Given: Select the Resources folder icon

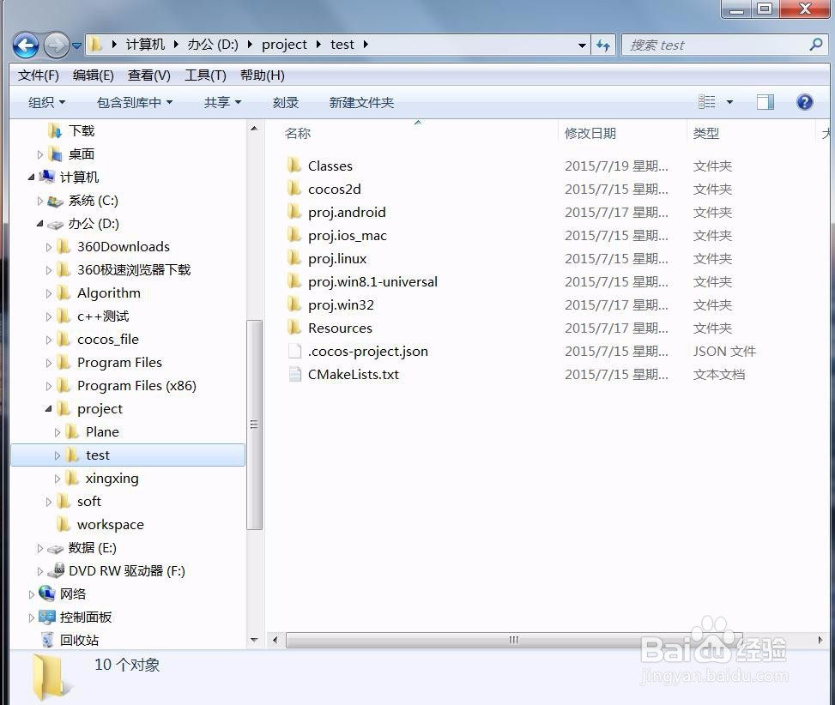Looking at the screenshot, I should pos(294,328).
